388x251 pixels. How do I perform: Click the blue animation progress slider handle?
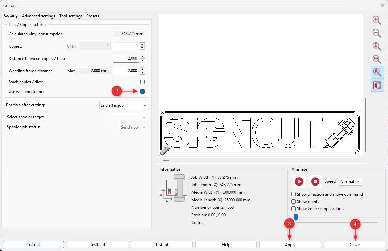[296, 217]
